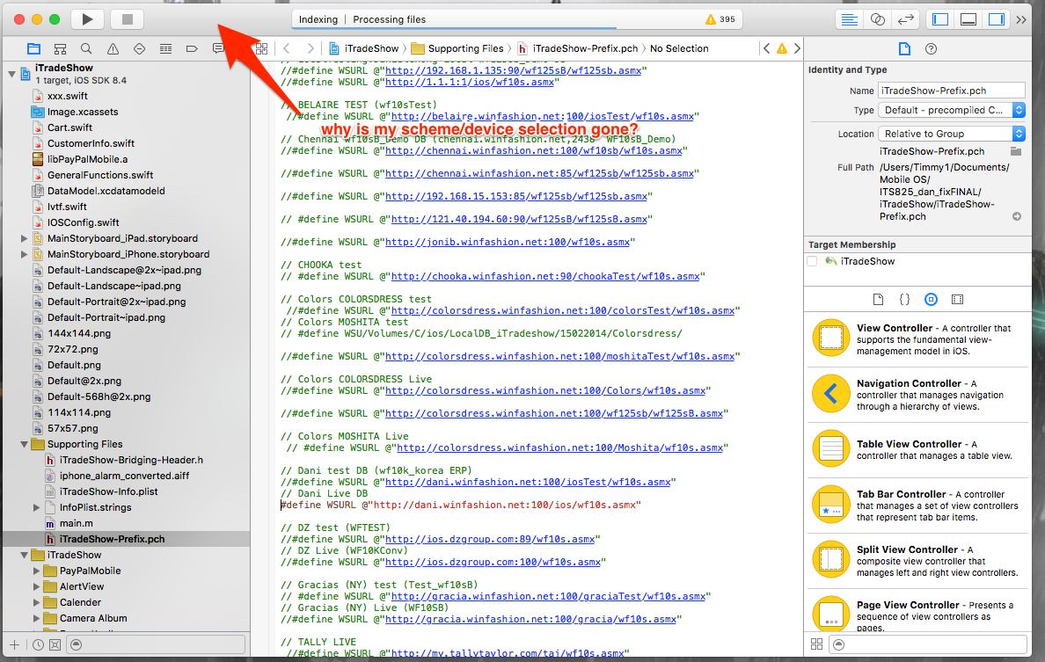Switch to Version editor

906,19
